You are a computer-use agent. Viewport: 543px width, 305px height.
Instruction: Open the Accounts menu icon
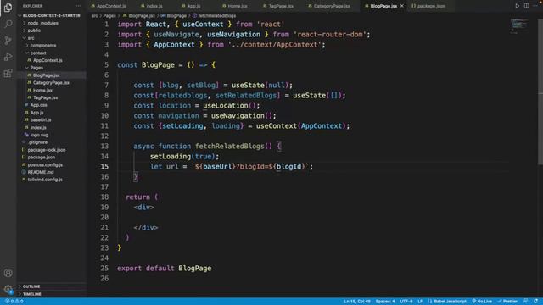click(x=8, y=273)
